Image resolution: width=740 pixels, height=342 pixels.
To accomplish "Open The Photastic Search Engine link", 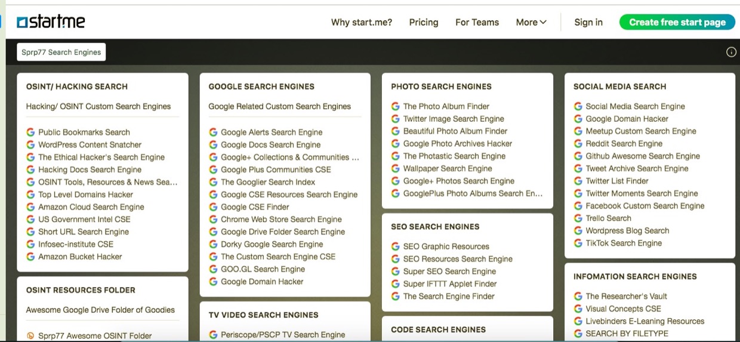I will (x=454, y=156).
